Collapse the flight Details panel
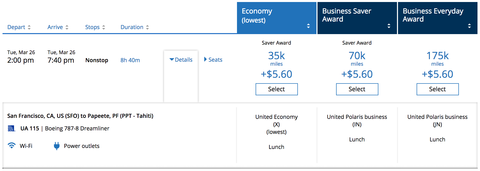480x171 pixels. coord(181,60)
